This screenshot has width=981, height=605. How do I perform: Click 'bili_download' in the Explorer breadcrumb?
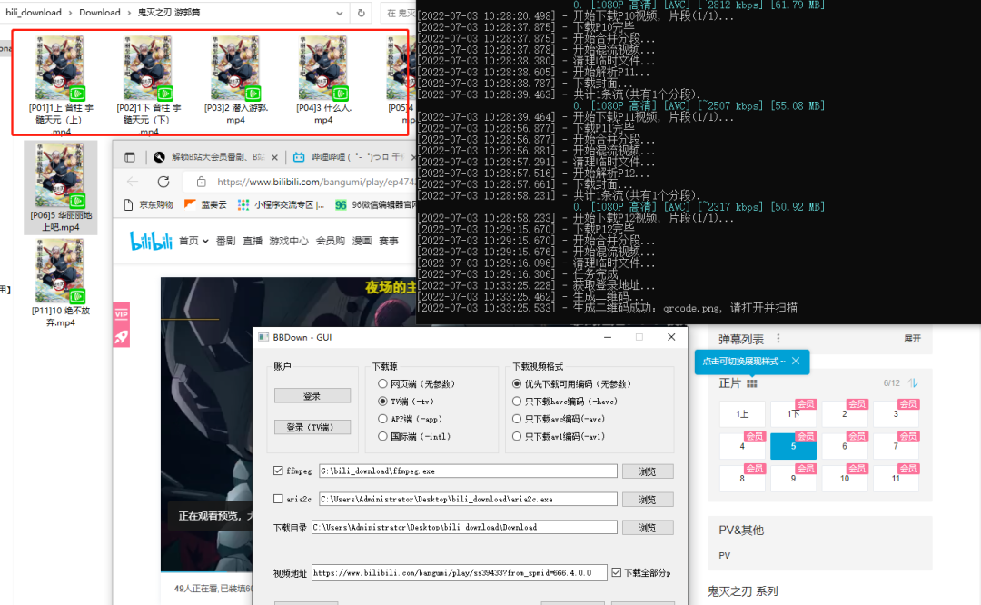pyautogui.click(x=34, y=13)
